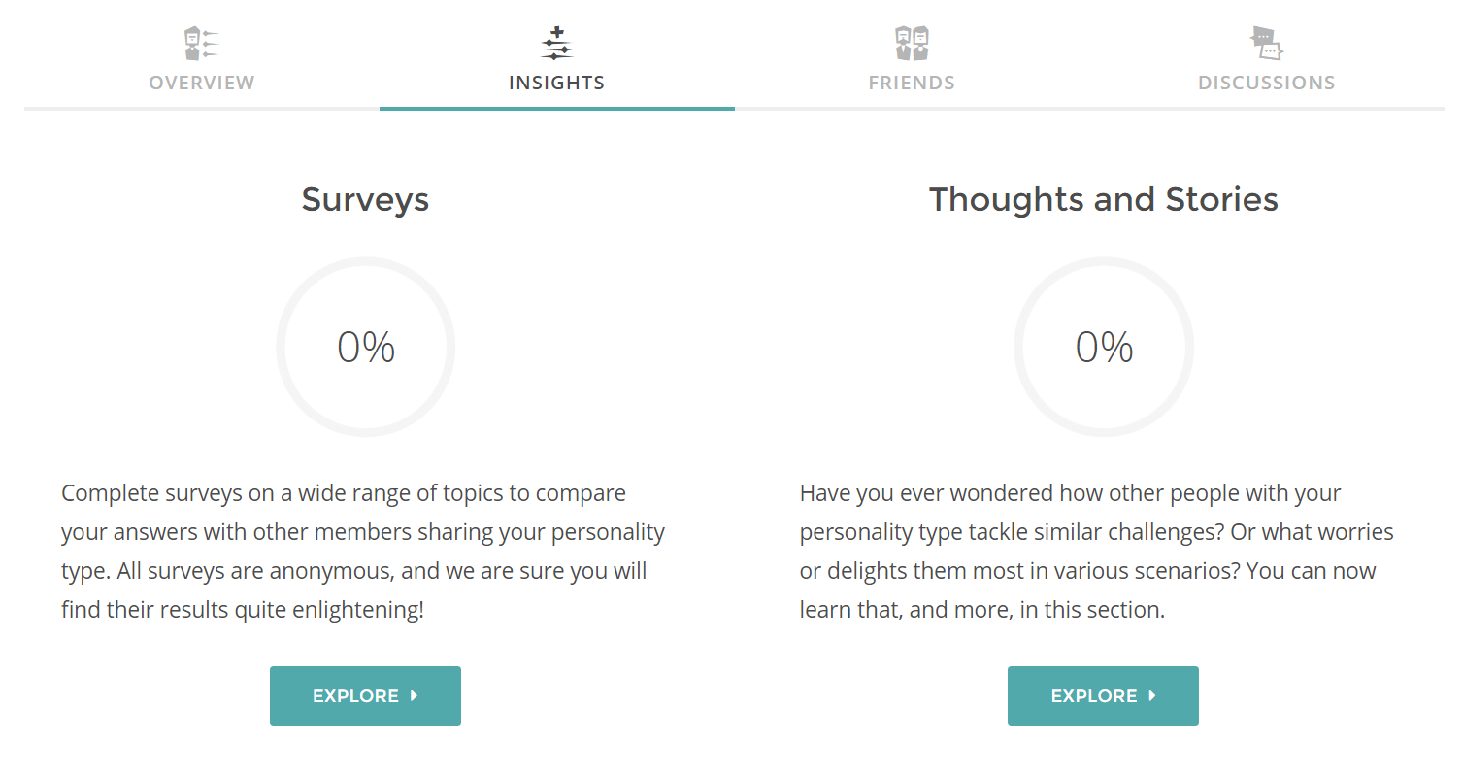
Task: Click the arrow in Surveys Explore button
Action: [x=415, y=695]
